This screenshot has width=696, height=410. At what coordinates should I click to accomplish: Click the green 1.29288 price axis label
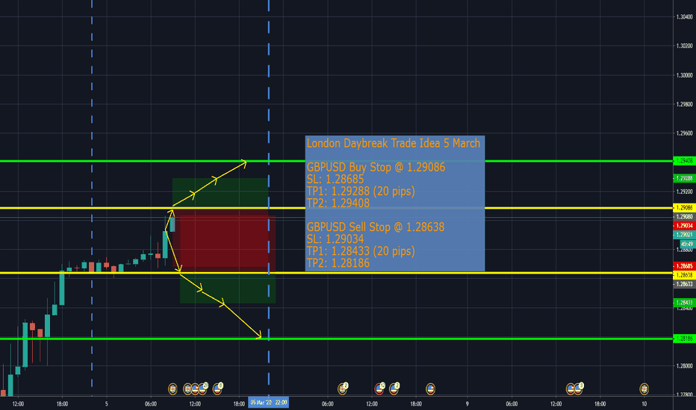pyautogui.click(x=684, y=178)
